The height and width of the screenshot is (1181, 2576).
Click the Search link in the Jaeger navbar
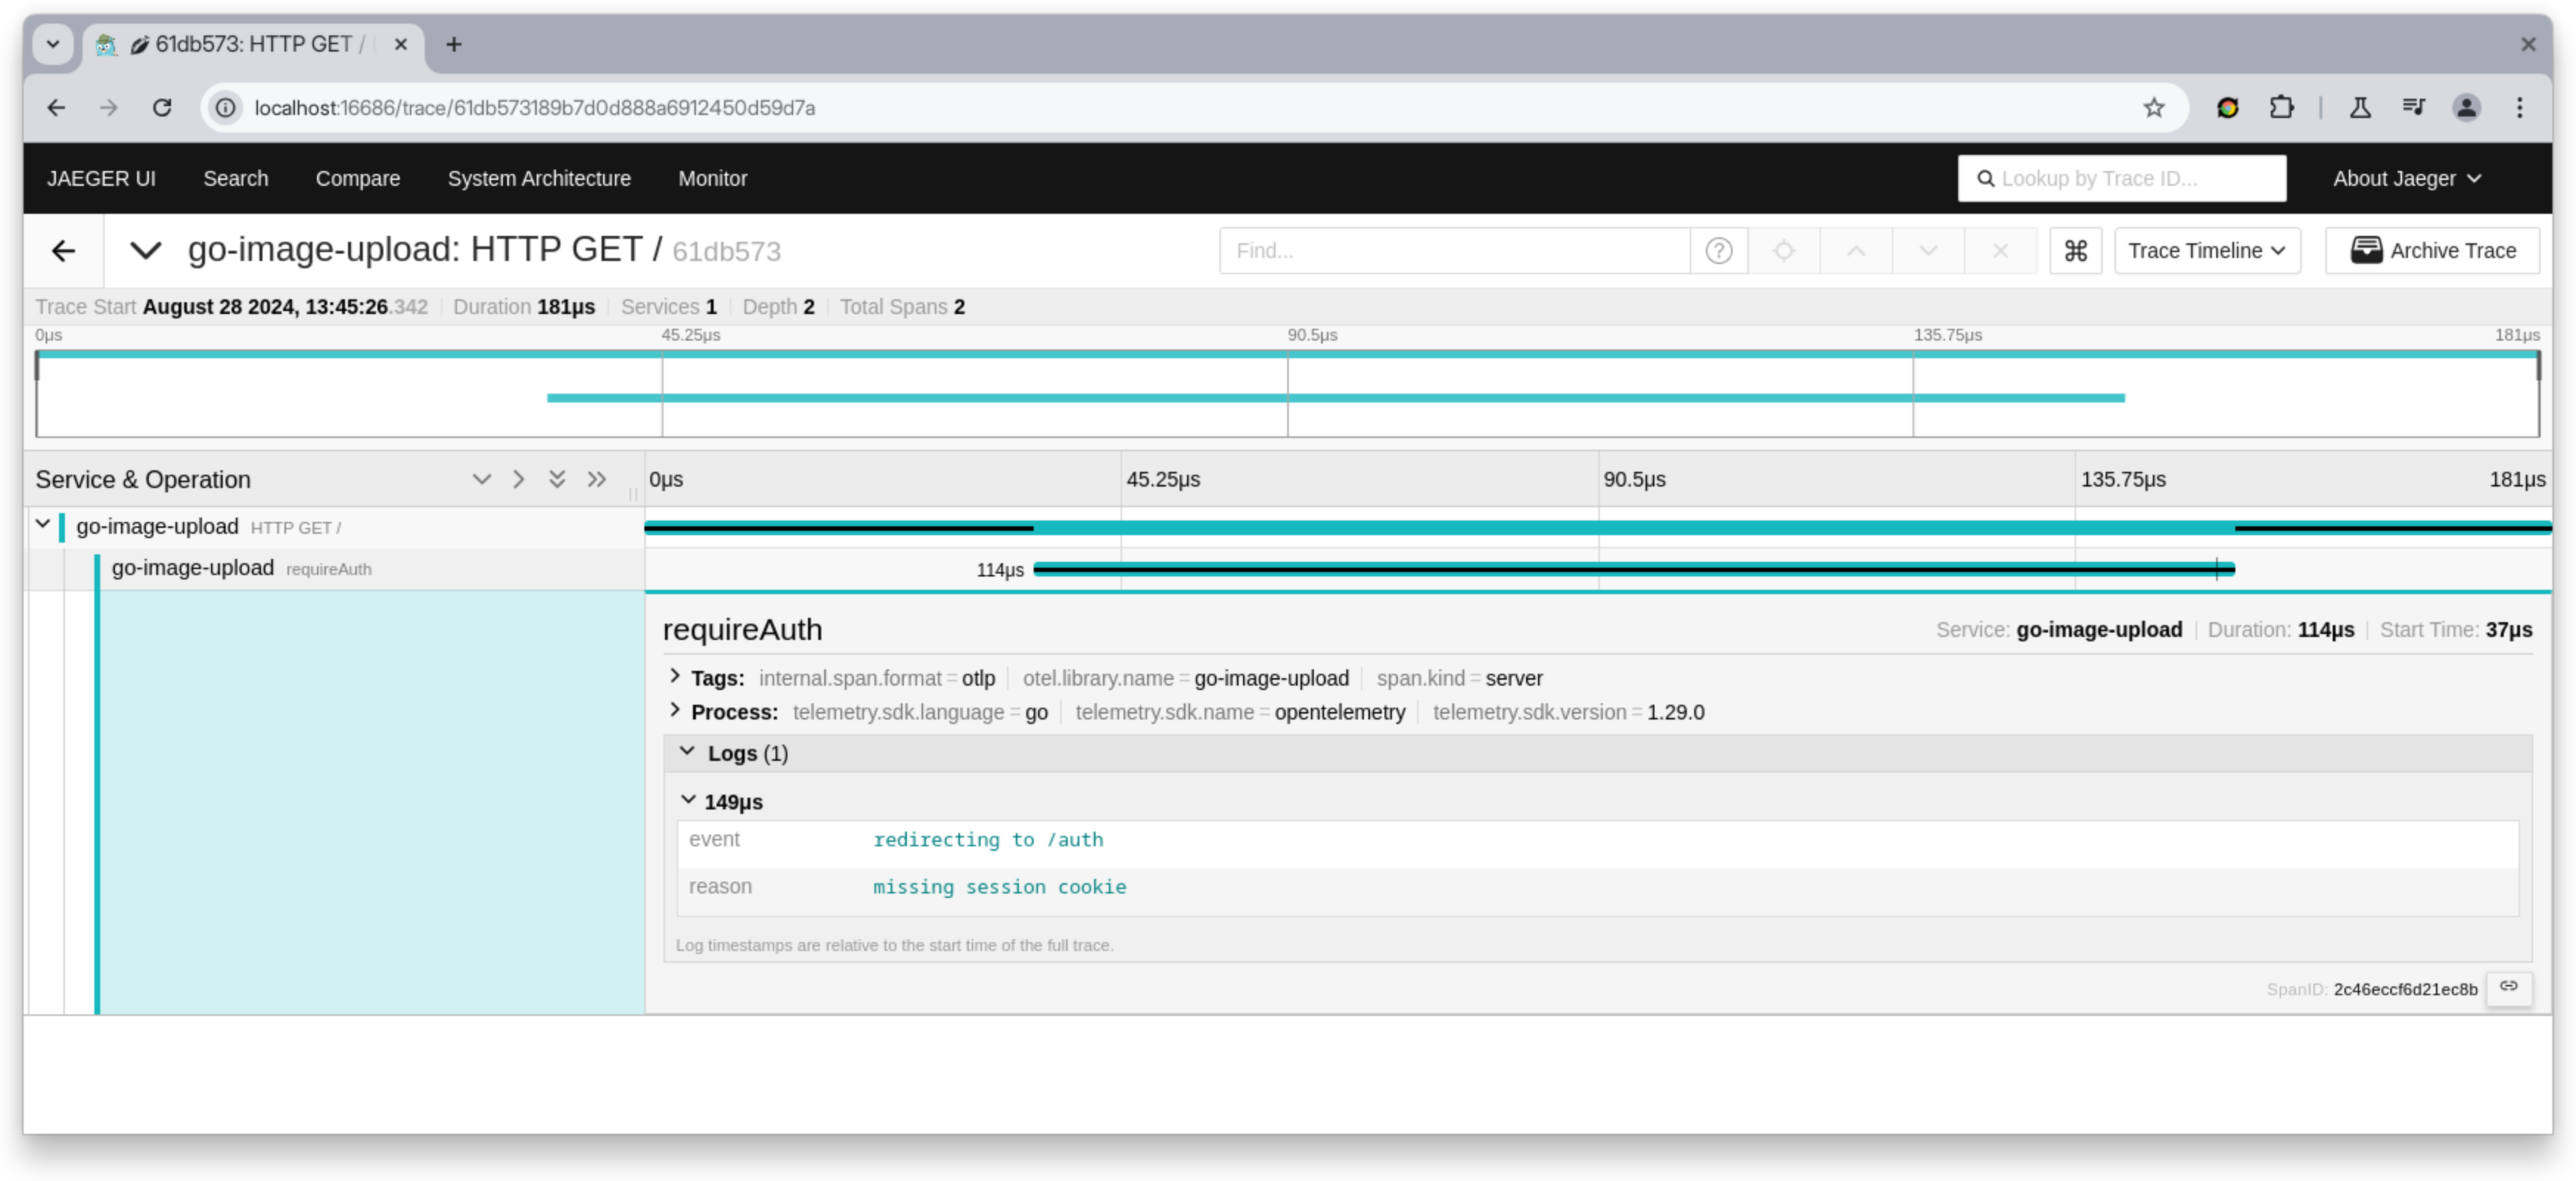pos(236,178)
